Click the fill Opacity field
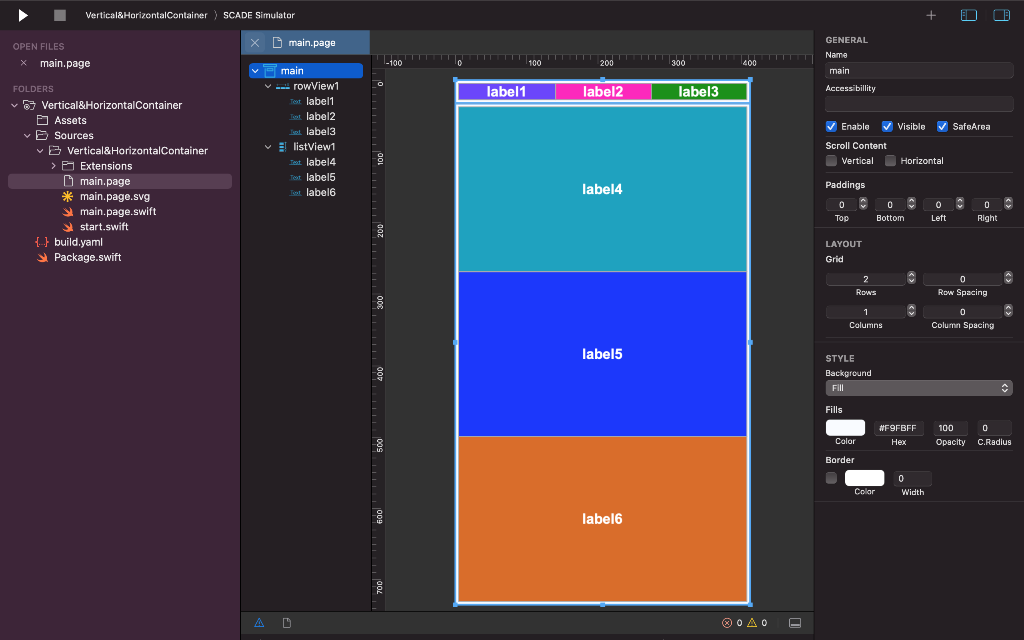The image size is (1024, 640). pos(950,428)
